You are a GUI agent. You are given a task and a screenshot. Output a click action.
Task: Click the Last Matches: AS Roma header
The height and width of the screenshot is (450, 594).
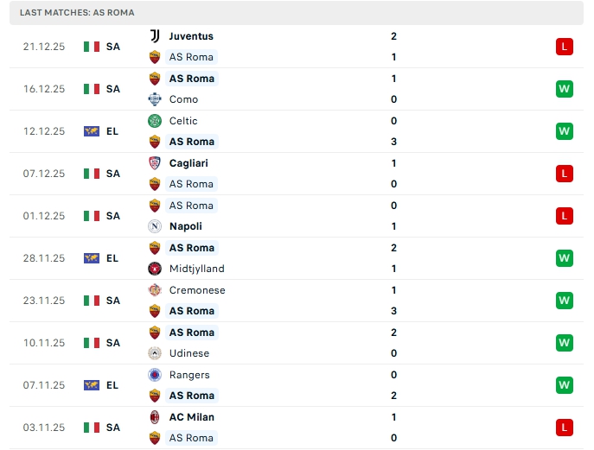pyautogui.click(x=77, y=13)
